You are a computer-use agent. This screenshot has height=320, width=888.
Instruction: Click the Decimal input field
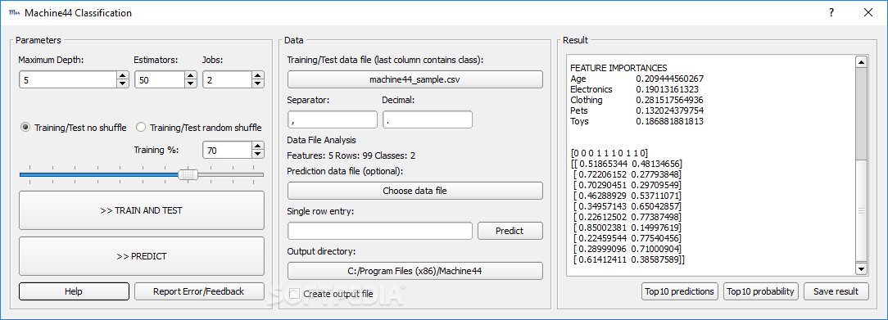click(x=428, y=119)
